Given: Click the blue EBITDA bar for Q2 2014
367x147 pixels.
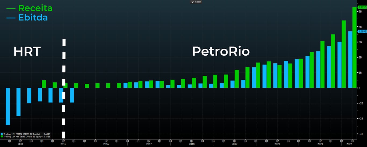Looking at the screenshot, I should [19, 102].
